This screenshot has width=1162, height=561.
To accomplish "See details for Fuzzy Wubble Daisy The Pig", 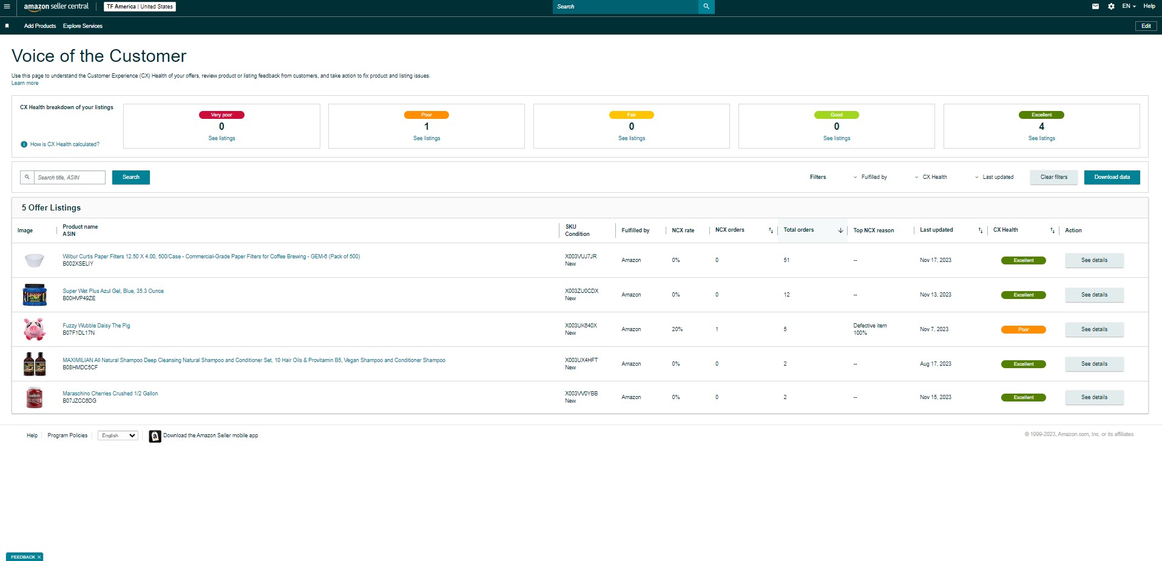I will [1095, 329].
